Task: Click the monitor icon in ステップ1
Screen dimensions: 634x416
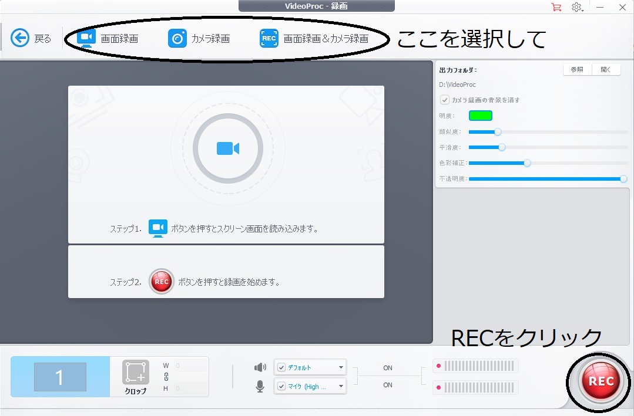Action: (x=157, y=228)
